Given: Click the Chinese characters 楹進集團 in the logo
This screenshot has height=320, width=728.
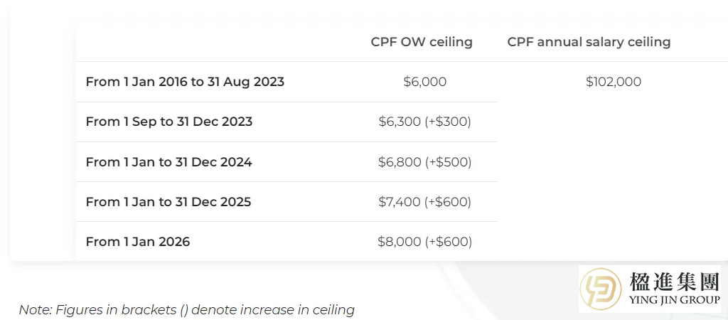Looking at the screenshot, I should (x=674, y=283).
